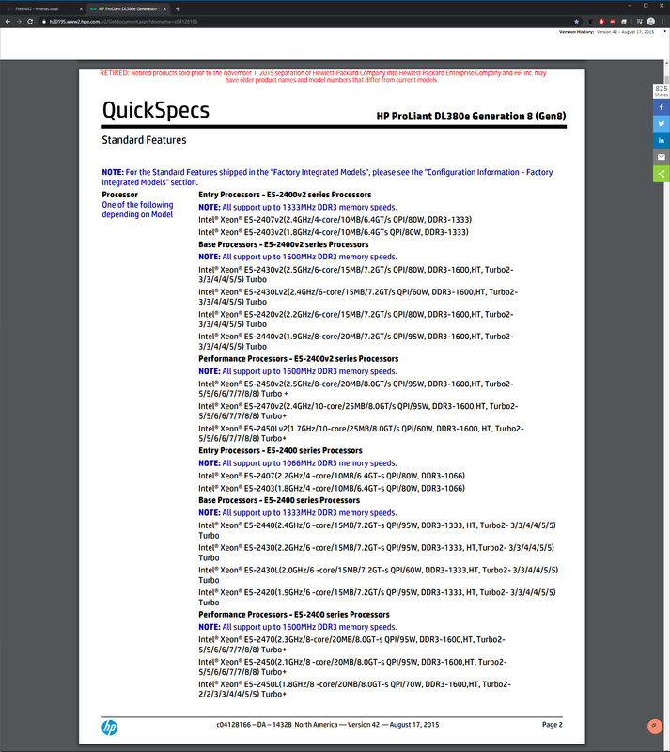Screen dimensions: 670x752
Task: Click the Xeon E5-2470v2 line
Action: [x=358, y=411]
